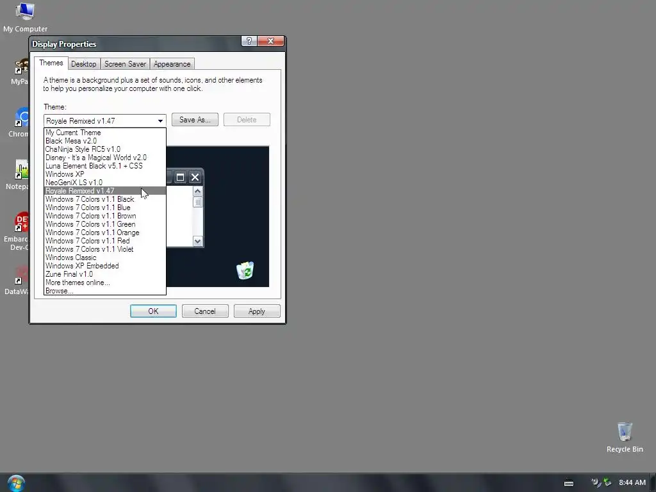Click the preview scrollbar up arrow
The width and height of the screenshot is (656, 492).
tap(197, 192)
